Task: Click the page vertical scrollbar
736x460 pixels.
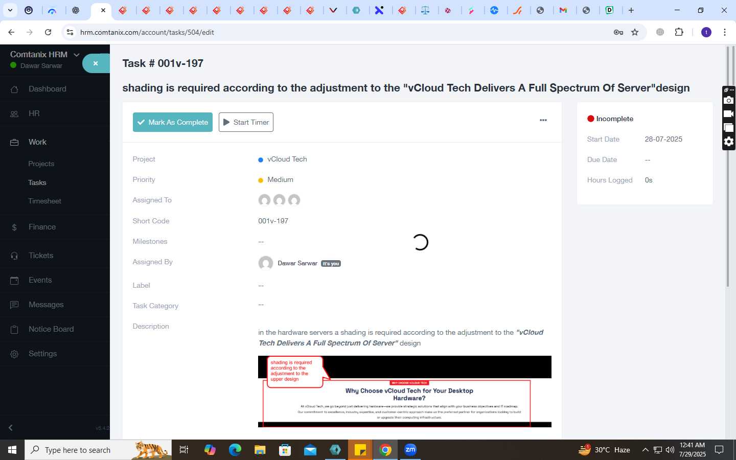Action: tap(728, 166)
